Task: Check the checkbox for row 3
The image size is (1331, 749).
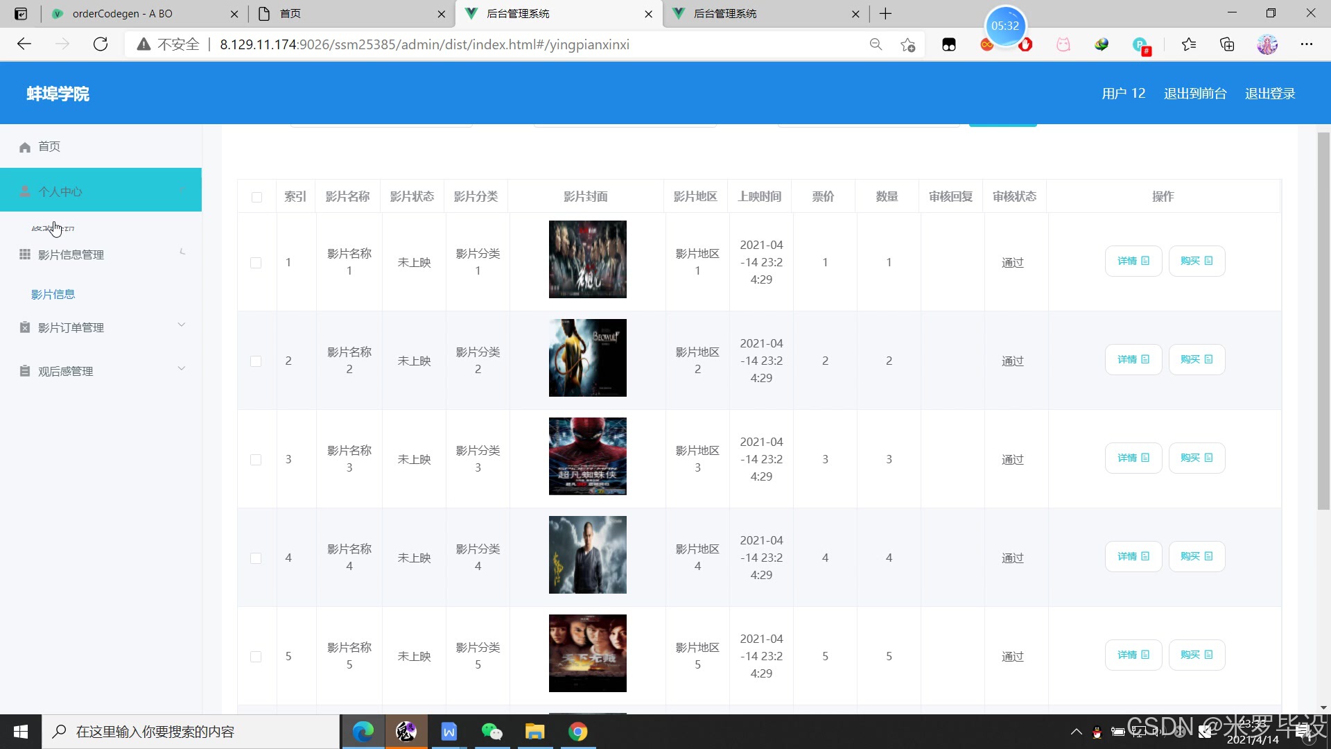Action: tap(256, 460)
